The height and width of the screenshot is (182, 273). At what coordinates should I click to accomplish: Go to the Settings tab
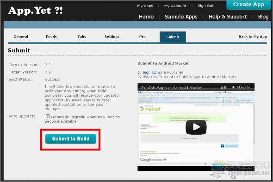112,37
